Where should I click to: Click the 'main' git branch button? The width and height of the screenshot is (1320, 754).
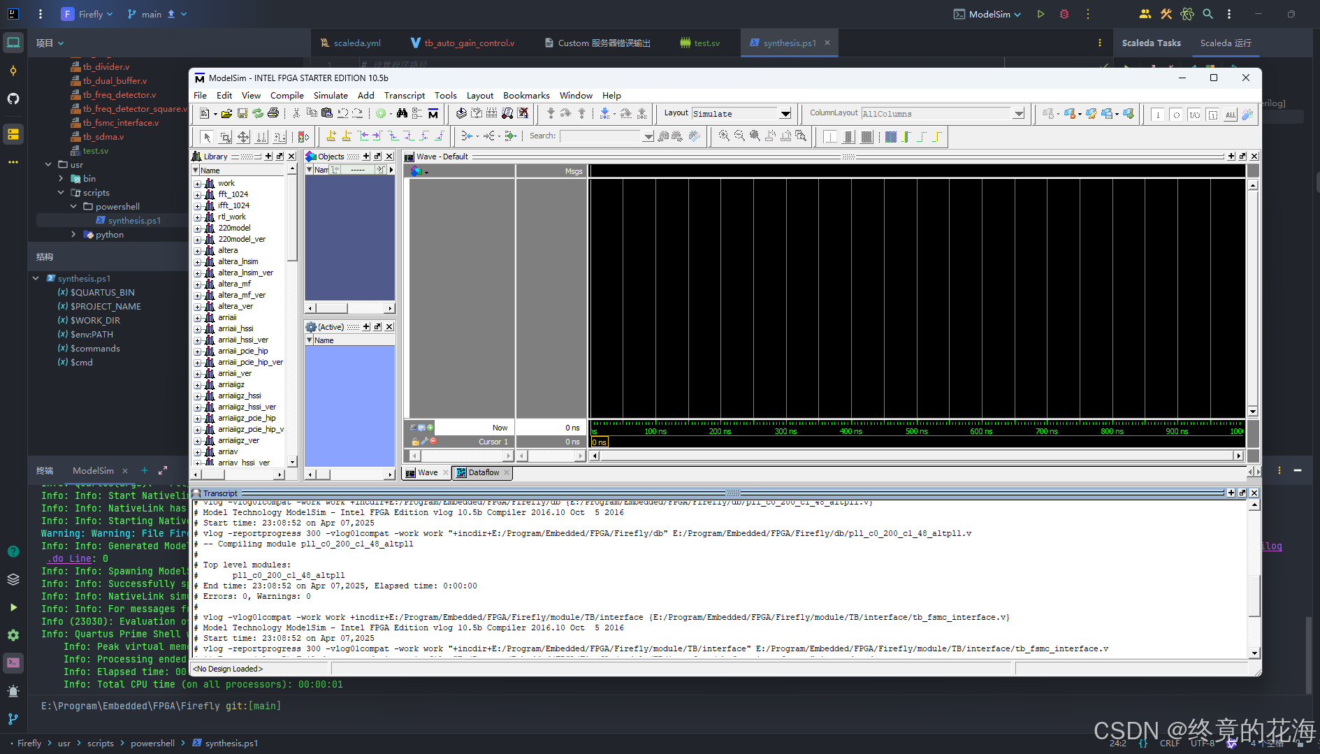coord(157,14)
